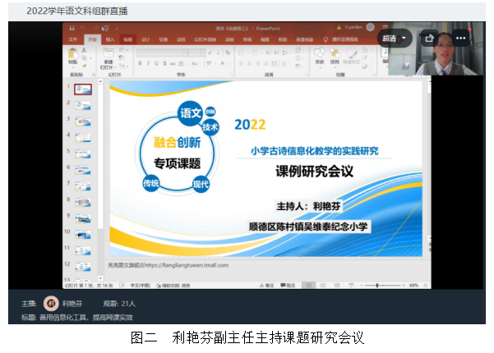This screenshot has width=494, height=353.
Task: Open the three-dots more options overlay button
Action: (x=460, y=38)
